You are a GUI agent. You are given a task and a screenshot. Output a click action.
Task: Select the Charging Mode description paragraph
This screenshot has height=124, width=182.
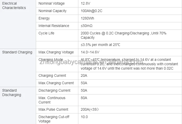(x=129, y=64)
